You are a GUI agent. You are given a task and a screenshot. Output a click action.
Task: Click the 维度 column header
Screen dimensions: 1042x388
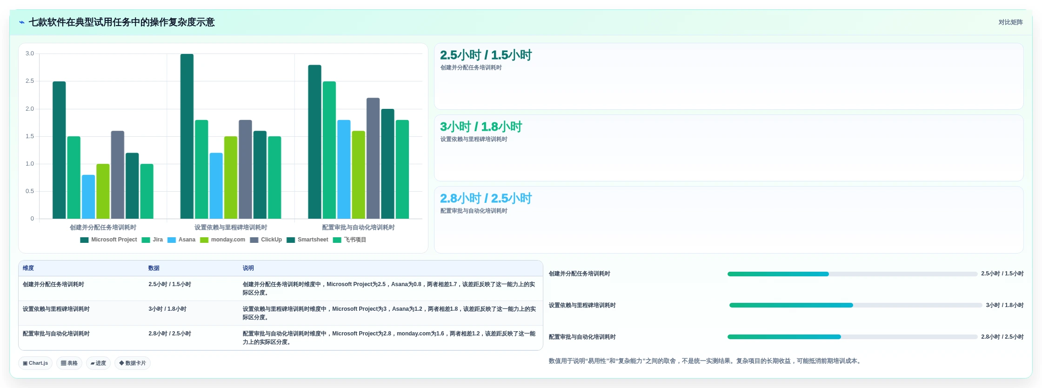pyautogui.click(x=28, y=268)
